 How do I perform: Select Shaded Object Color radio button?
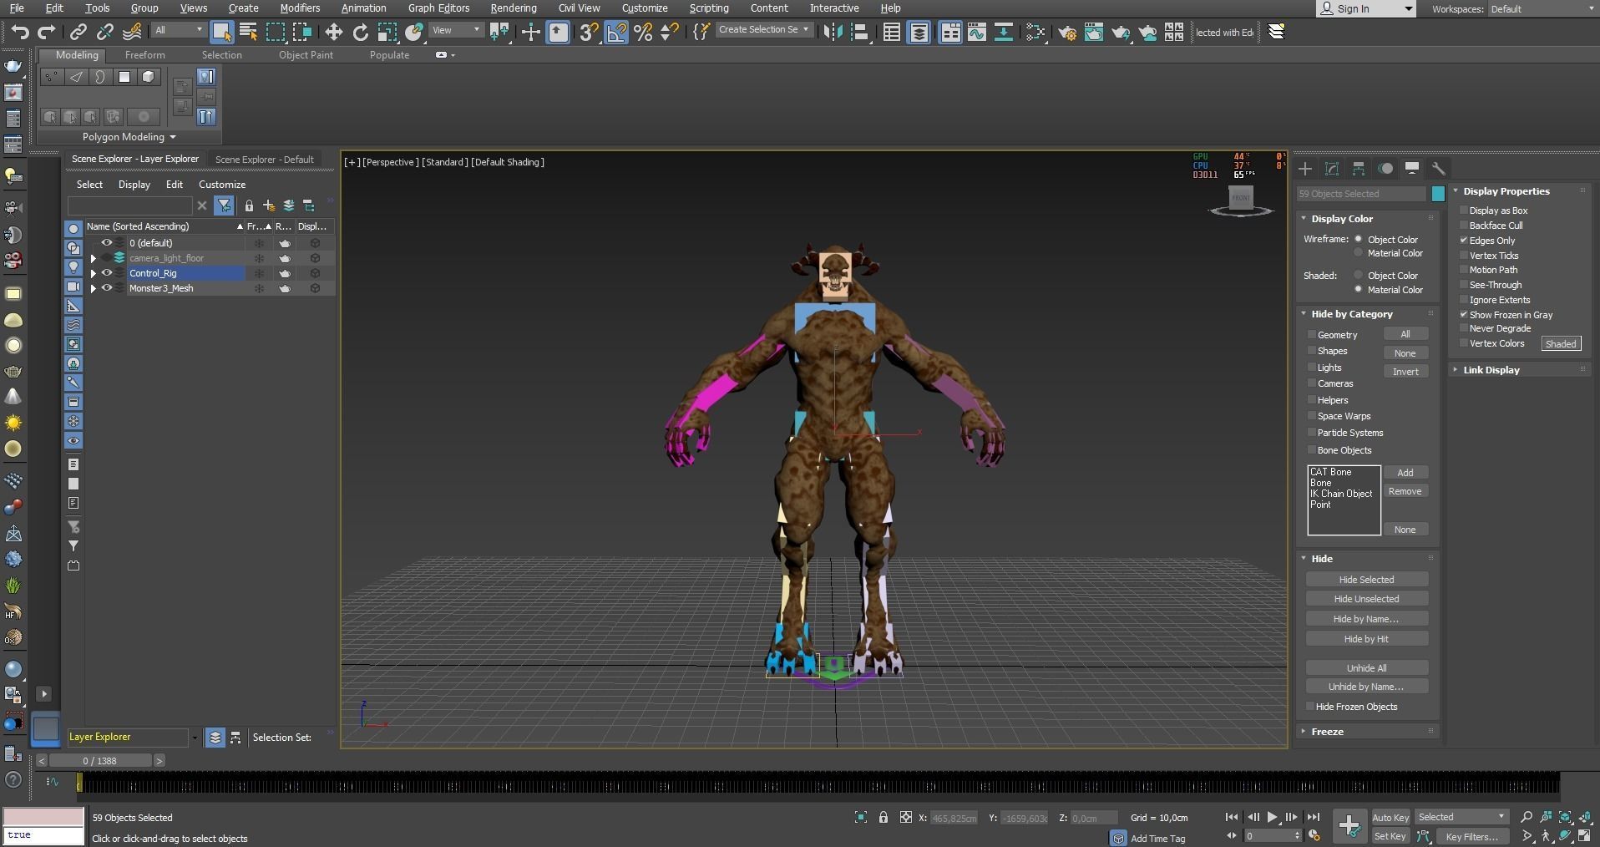[x=1359, y=275]
